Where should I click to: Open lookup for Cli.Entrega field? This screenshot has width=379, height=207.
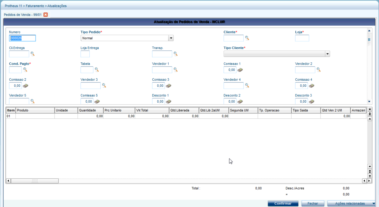point(32,54)
